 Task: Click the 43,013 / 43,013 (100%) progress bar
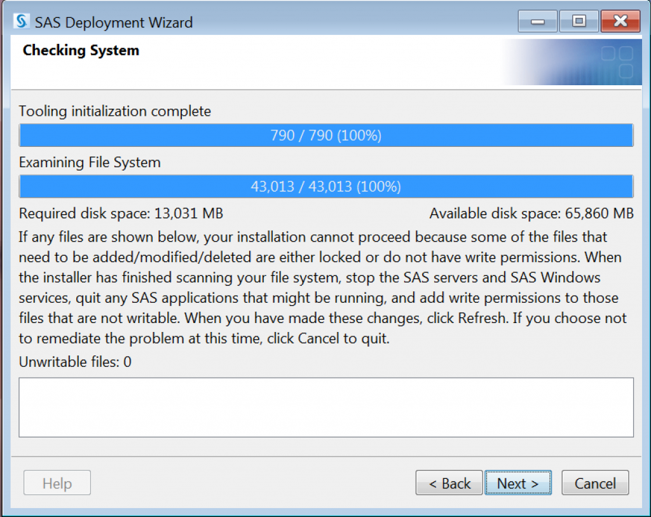326,186
